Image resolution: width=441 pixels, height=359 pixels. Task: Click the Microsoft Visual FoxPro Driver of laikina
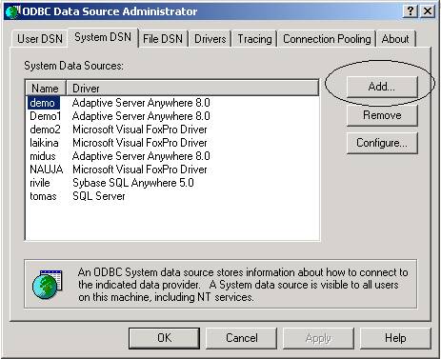140,143
